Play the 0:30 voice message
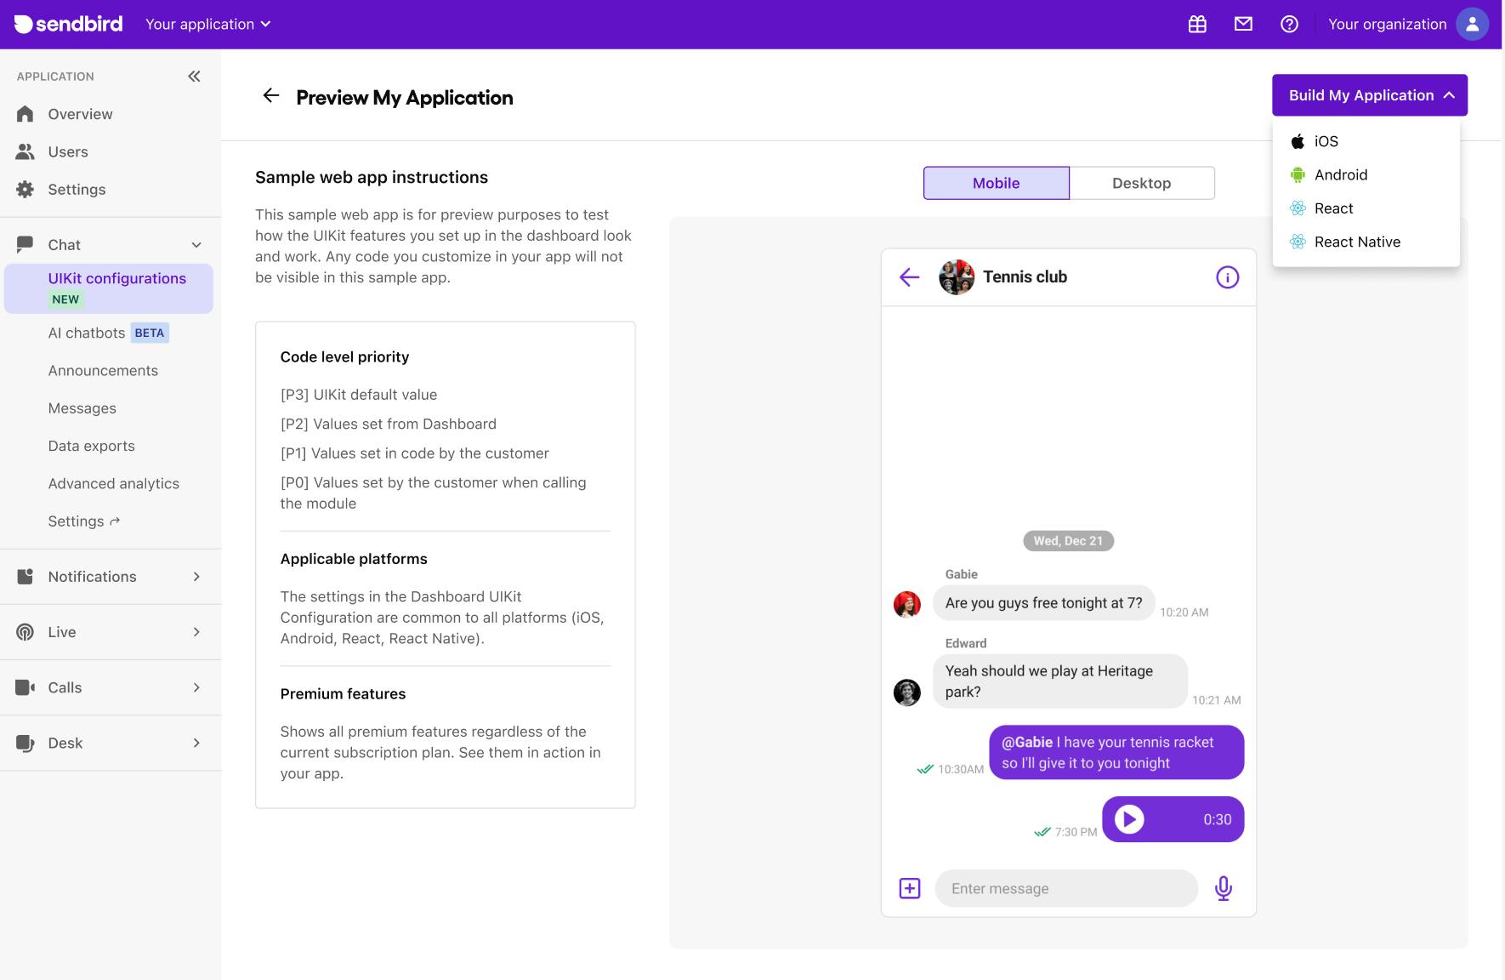Viewport: 1505px width, 980px height. [x=1129, y=819]
